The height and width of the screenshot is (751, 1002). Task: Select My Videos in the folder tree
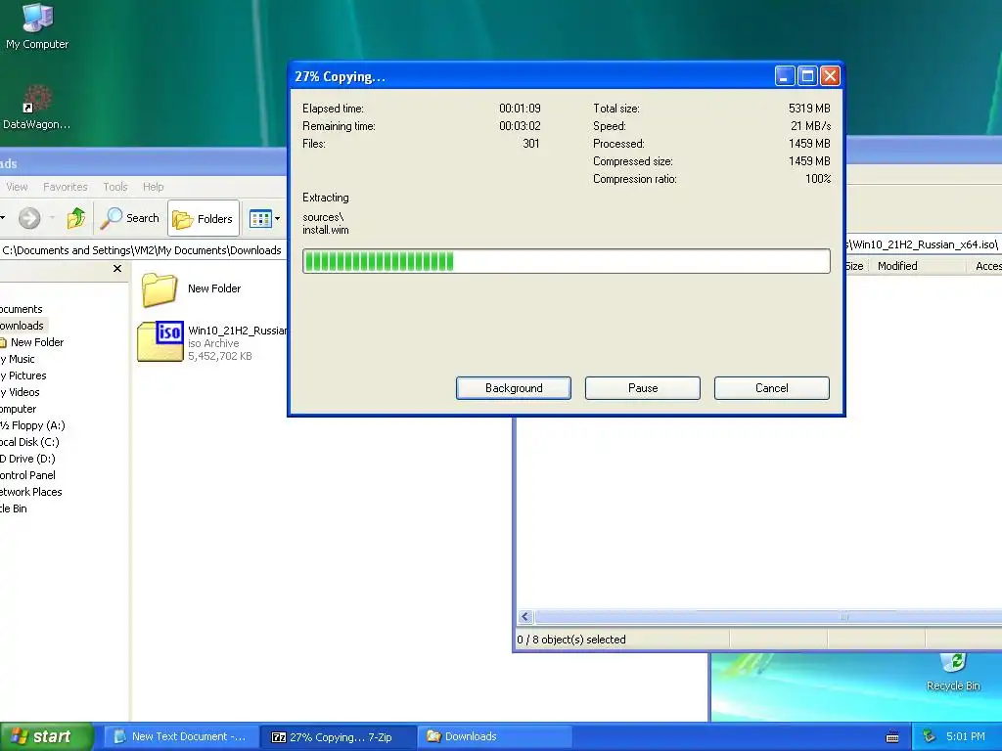[x=20, y=392]
